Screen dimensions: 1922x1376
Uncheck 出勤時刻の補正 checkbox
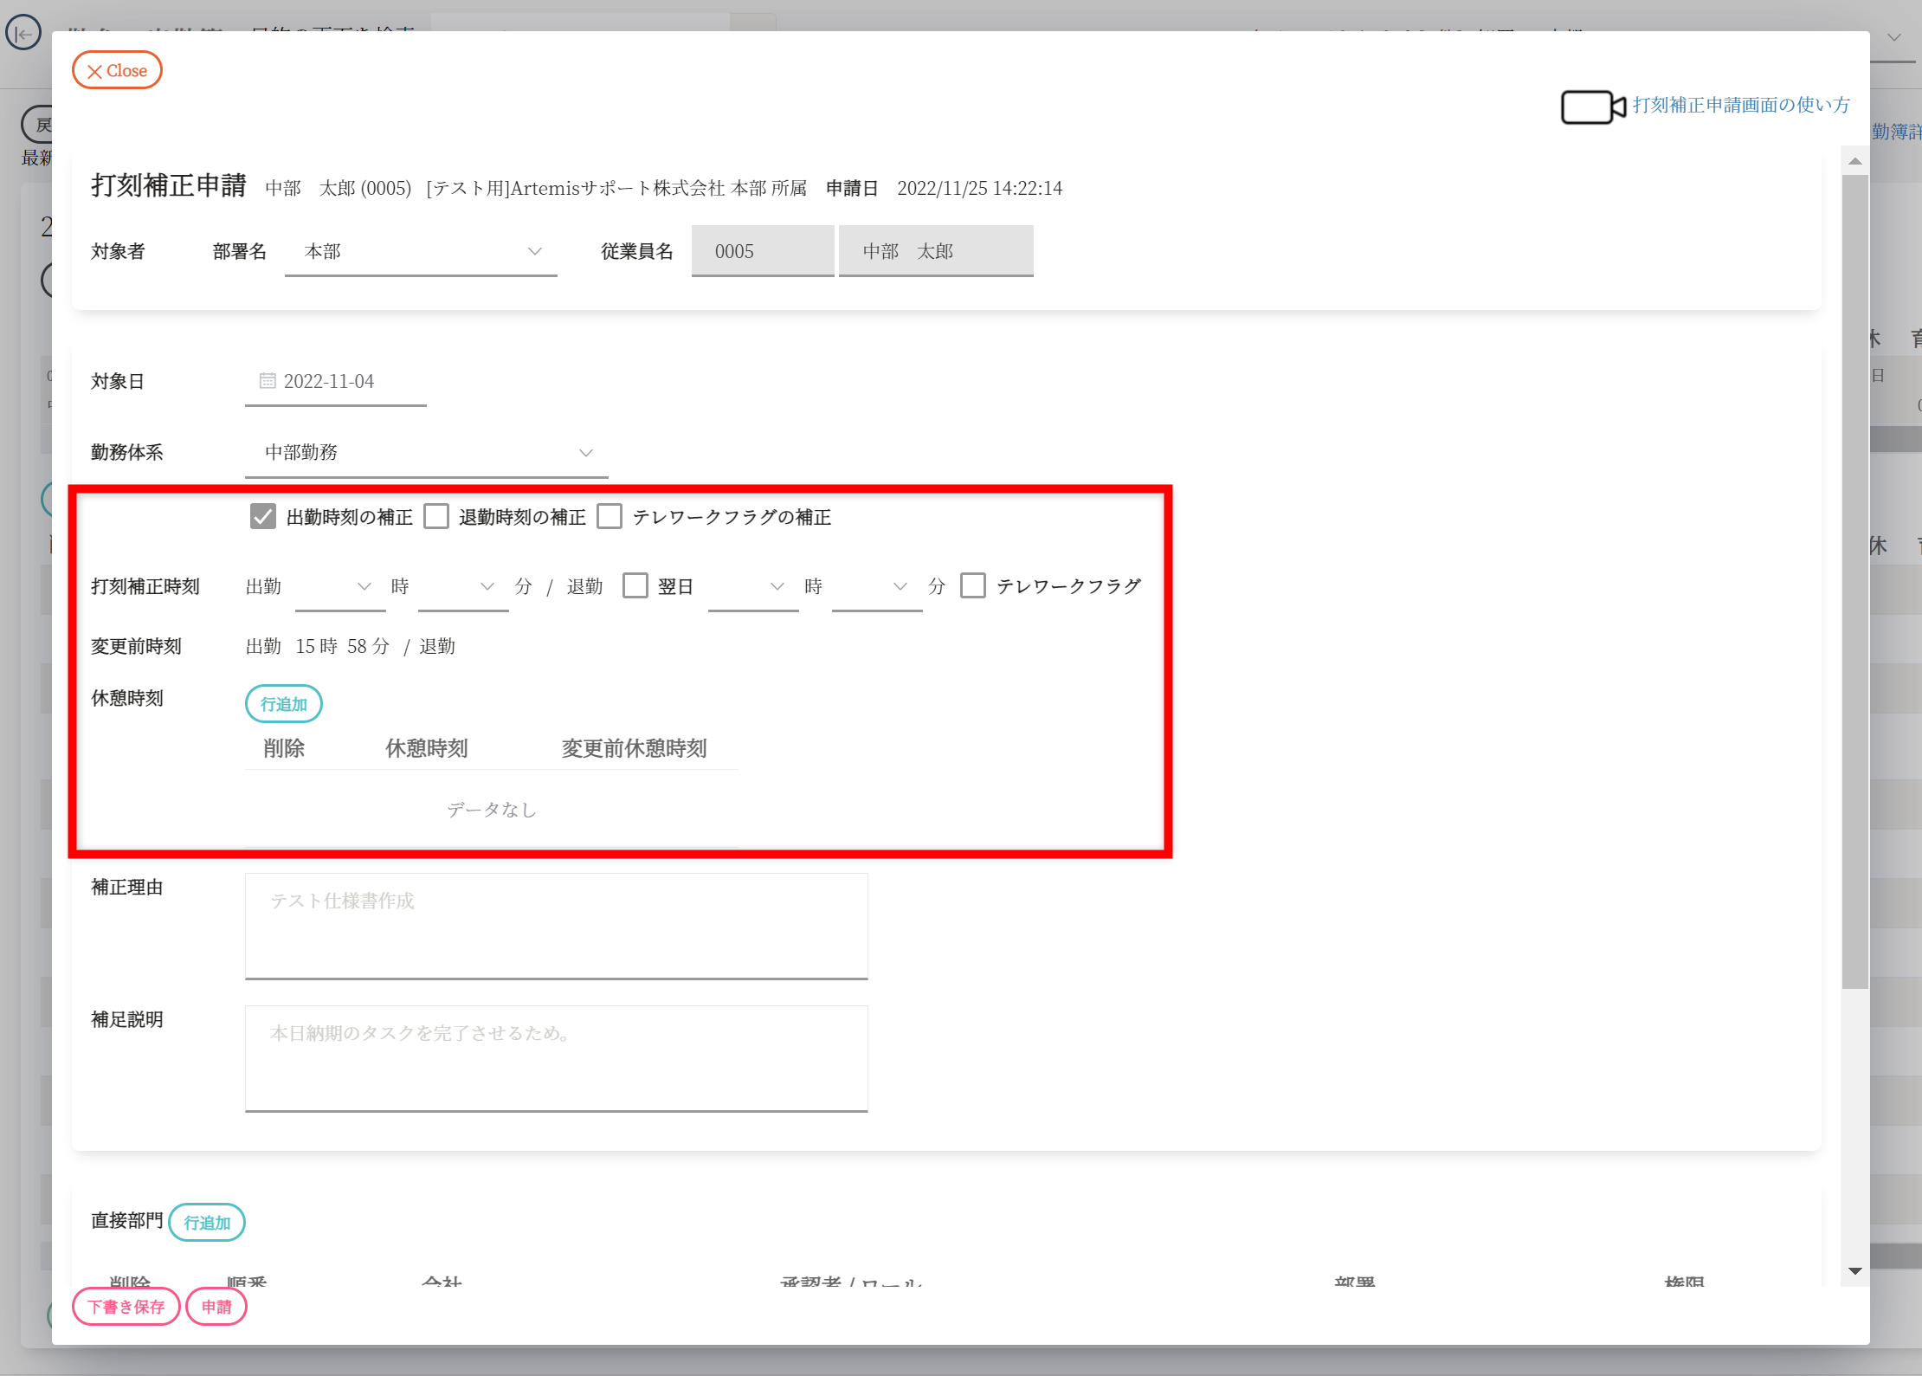[263, 517]
